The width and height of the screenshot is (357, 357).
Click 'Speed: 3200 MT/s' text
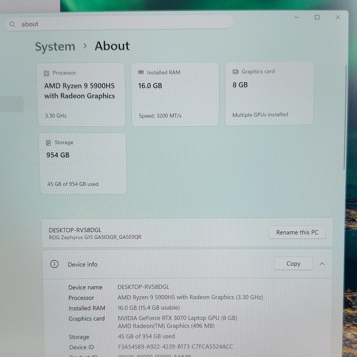pyautogui.click(x=160, y=116)
